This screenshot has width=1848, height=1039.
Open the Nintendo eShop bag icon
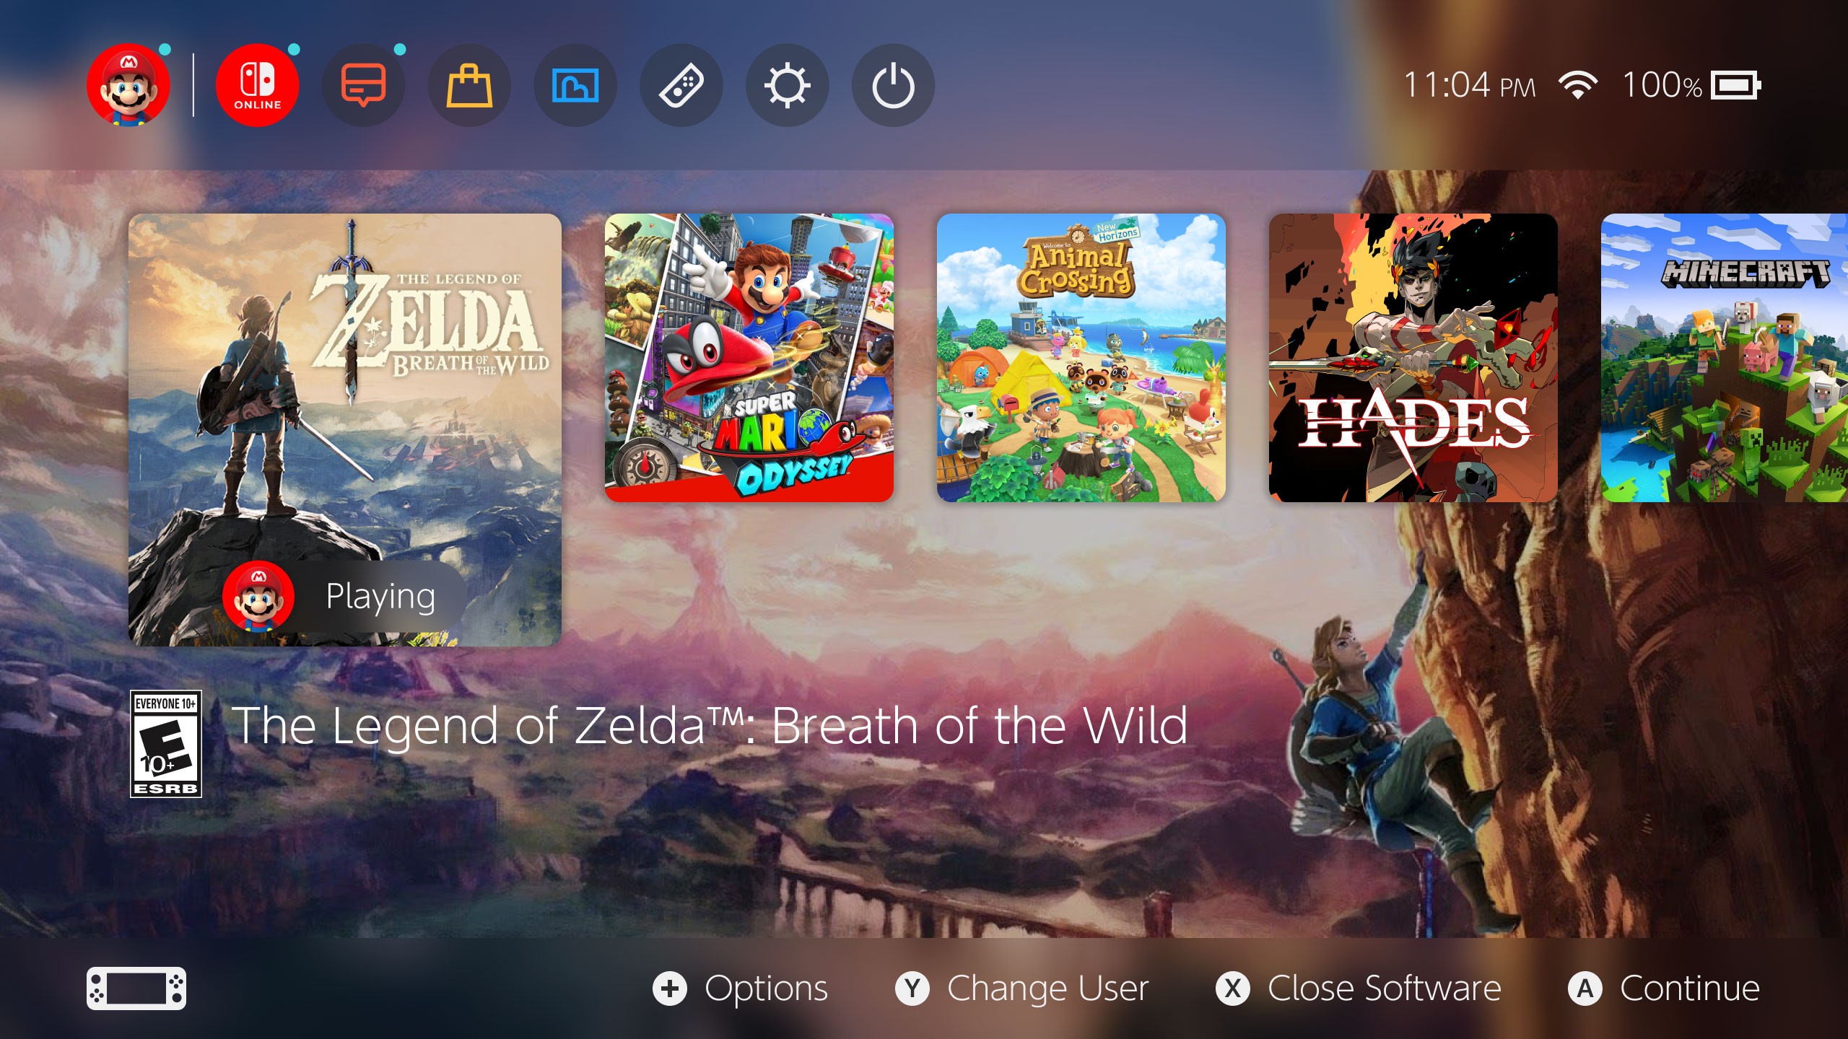coord(469,85)
